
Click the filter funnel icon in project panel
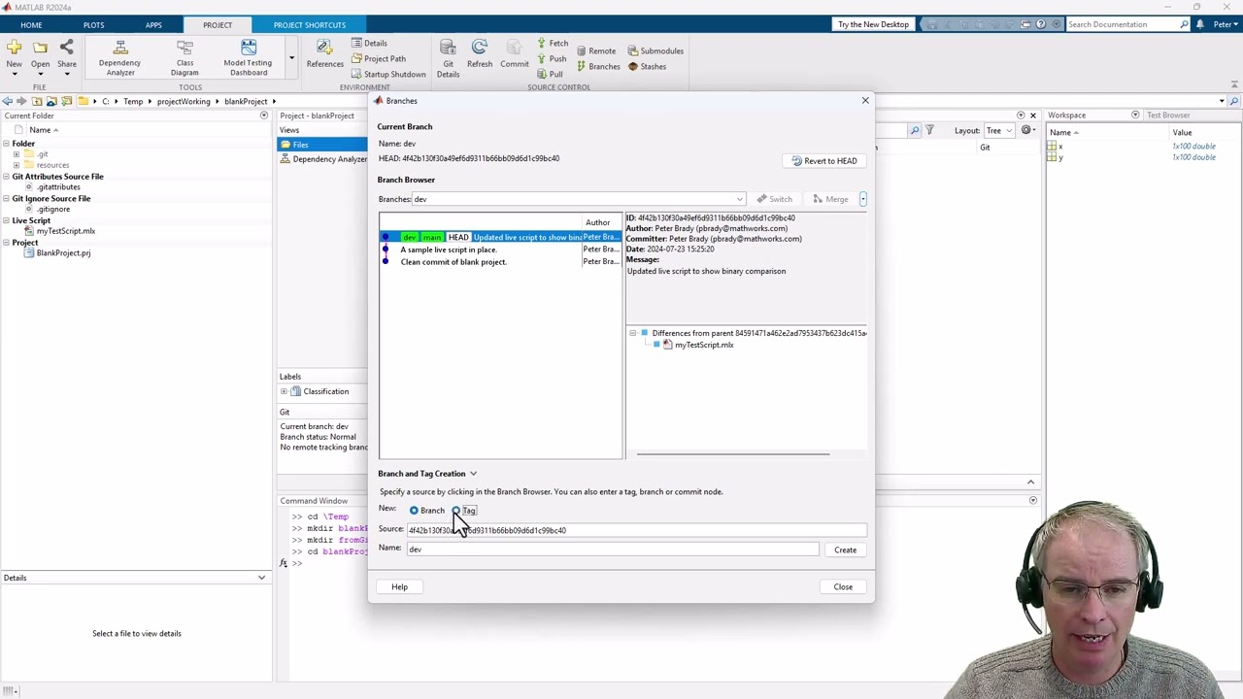pos(929,130)
